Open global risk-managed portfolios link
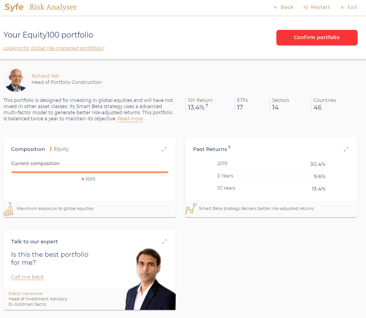Image resolution: width=366 pixels, height=318 pixels. 54,48
